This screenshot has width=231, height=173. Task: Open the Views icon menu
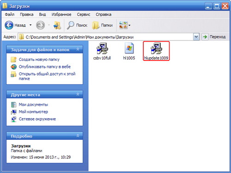point(125,25)
